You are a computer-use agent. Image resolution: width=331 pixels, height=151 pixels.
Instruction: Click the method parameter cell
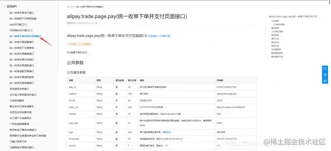point(81,94)
